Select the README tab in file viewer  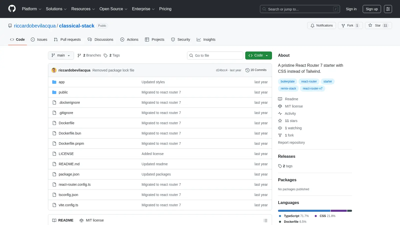point(63,220)
